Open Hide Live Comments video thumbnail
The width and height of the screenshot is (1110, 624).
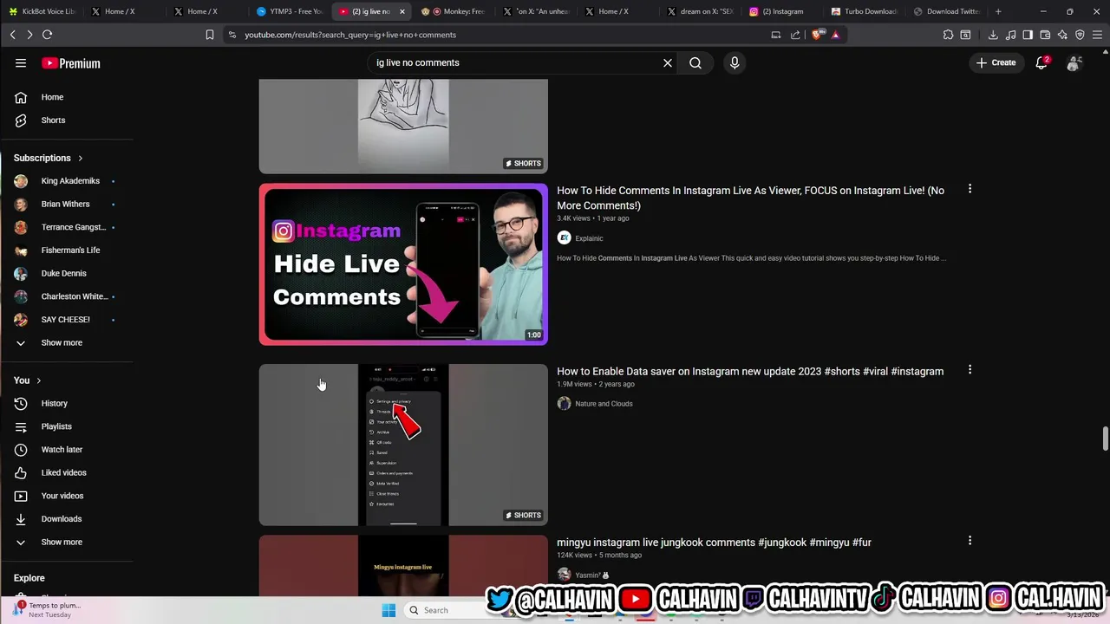(x=403, y=264)
